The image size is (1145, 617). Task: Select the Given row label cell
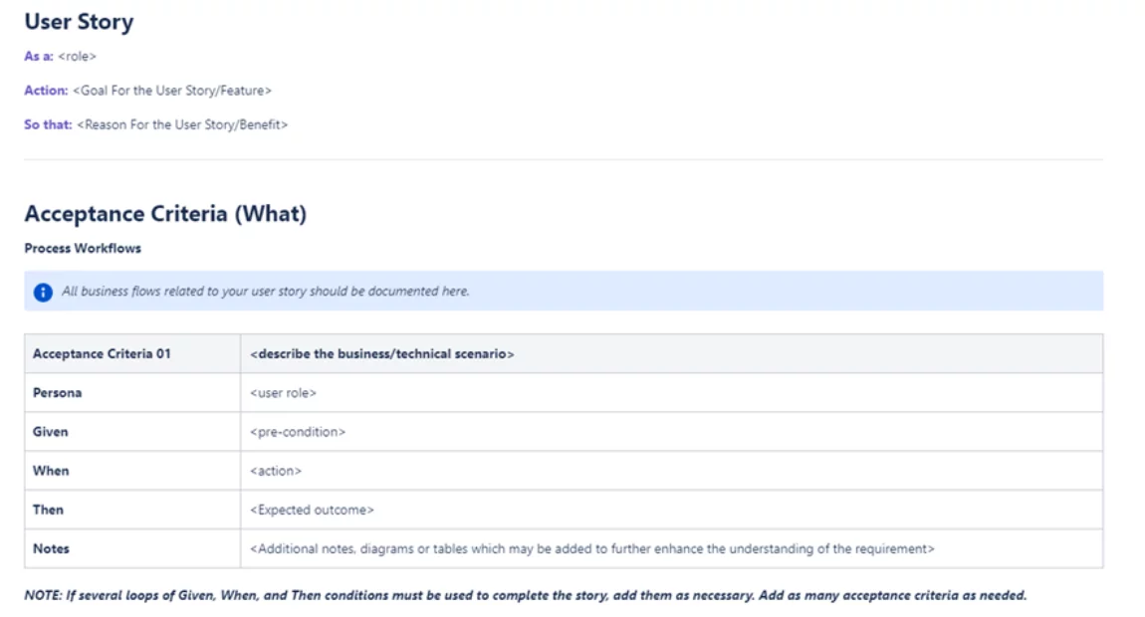[51, 432]
